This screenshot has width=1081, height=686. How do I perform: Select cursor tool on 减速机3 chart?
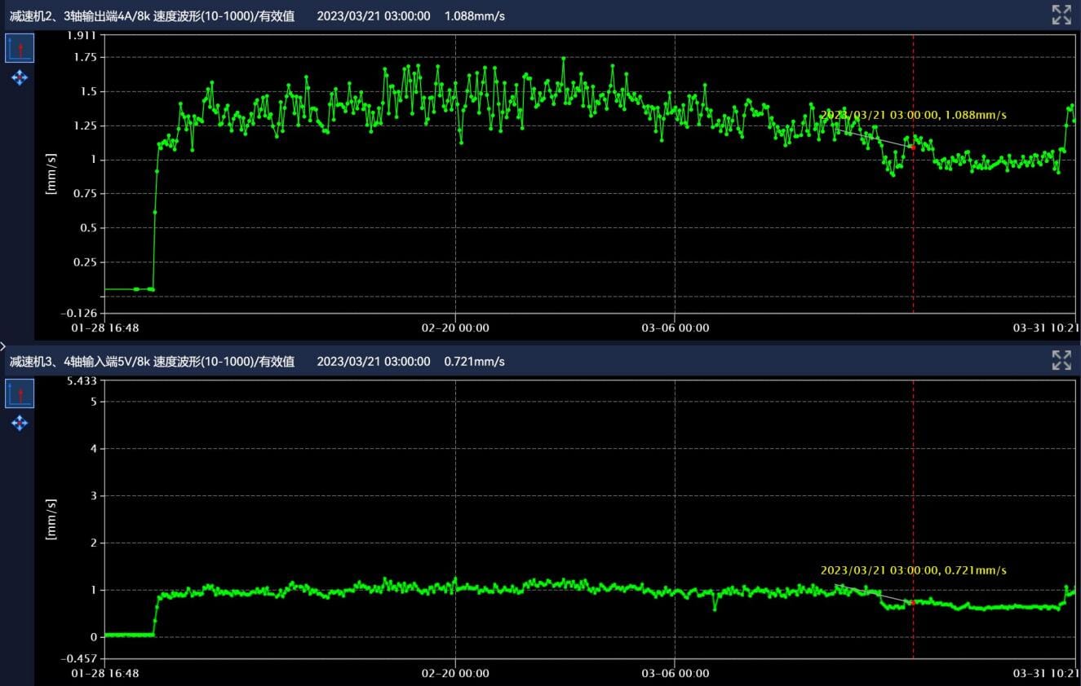[20, 394]
